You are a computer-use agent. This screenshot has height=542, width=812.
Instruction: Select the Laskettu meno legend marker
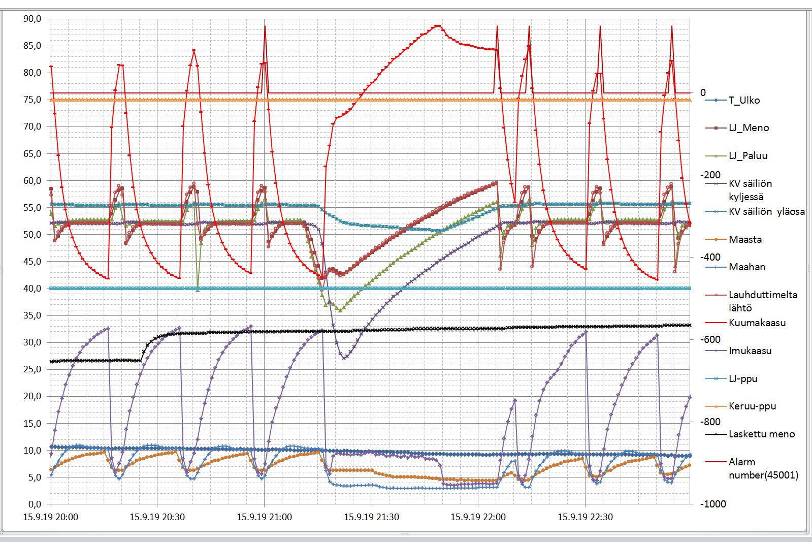point(717,434)
